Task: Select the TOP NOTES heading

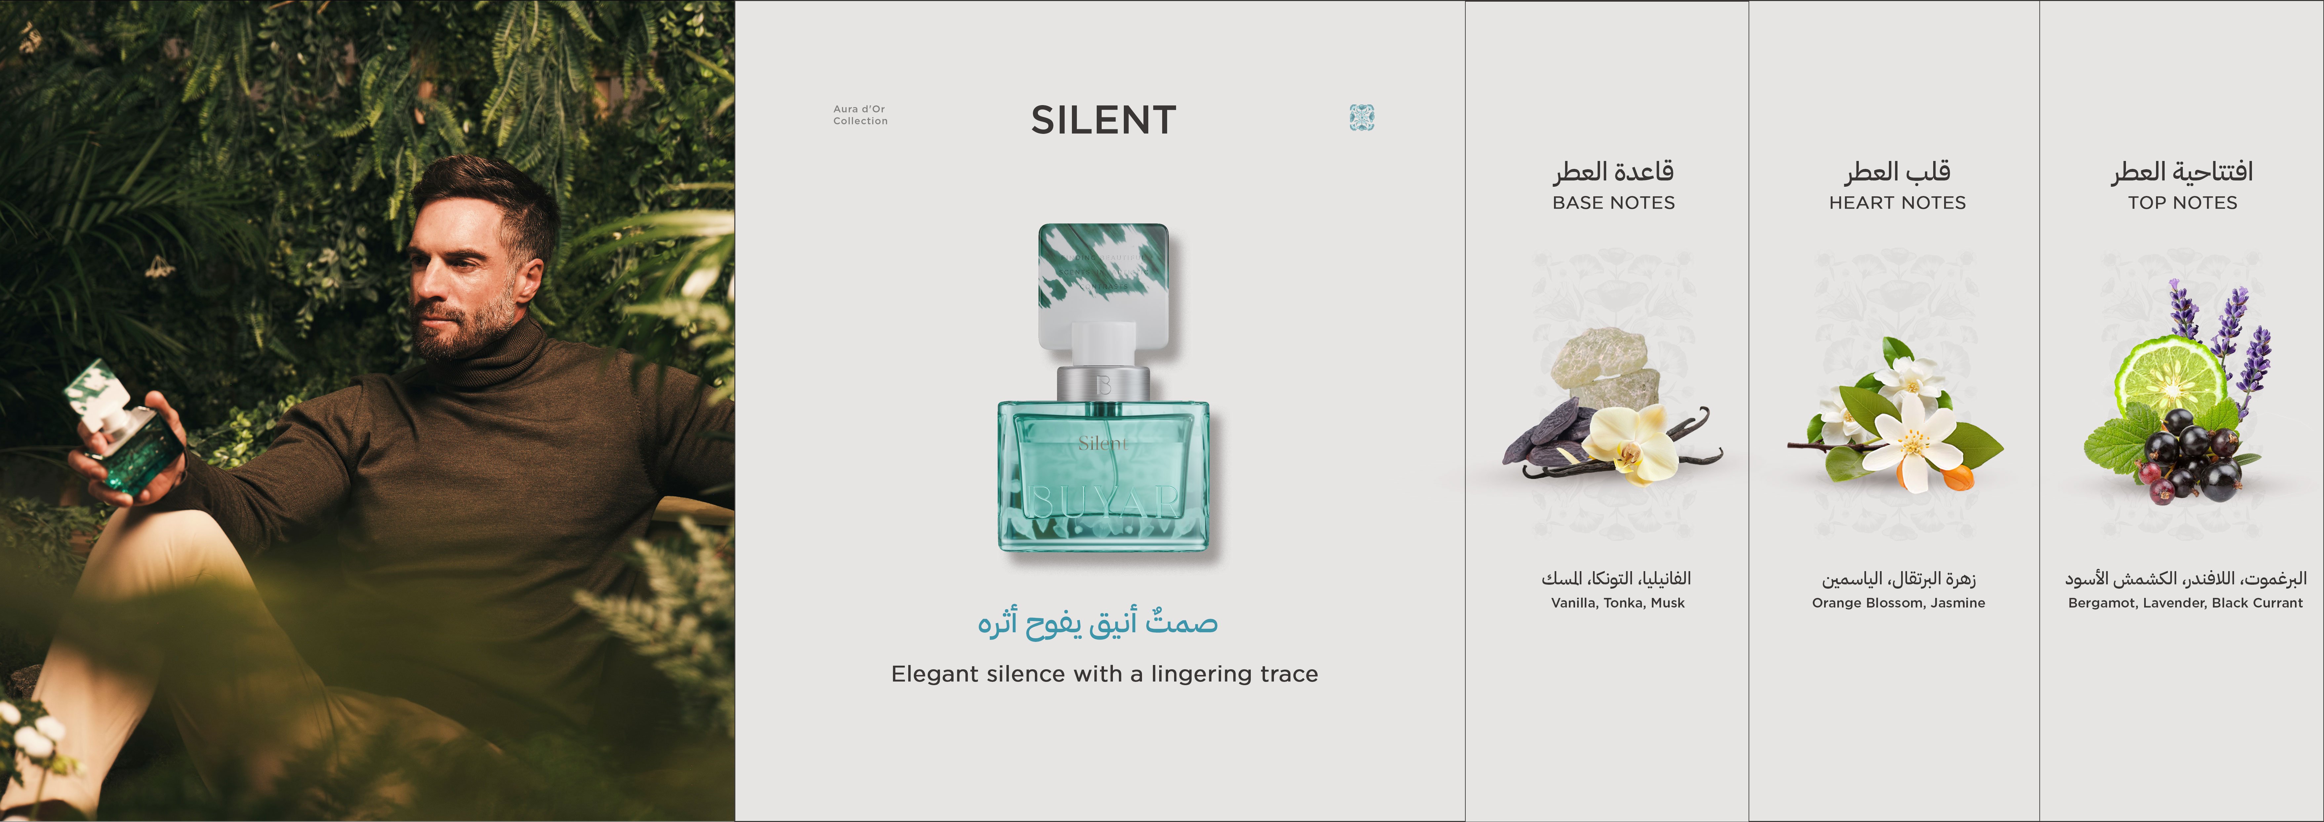Action: (2182, 203)
